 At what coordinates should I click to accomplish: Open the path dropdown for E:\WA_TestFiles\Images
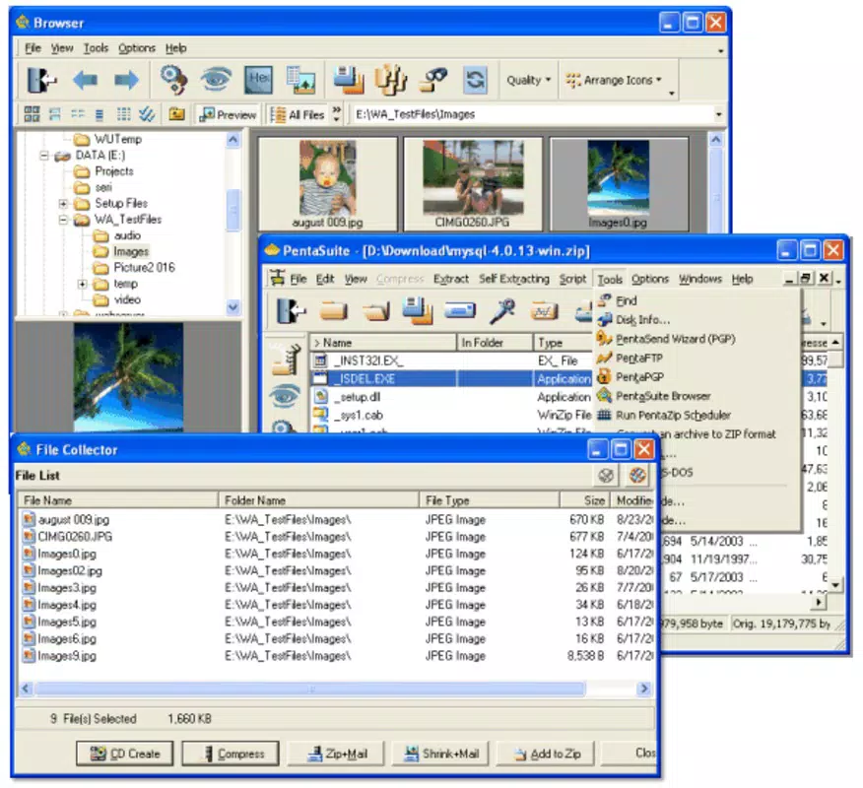point(718,114)
